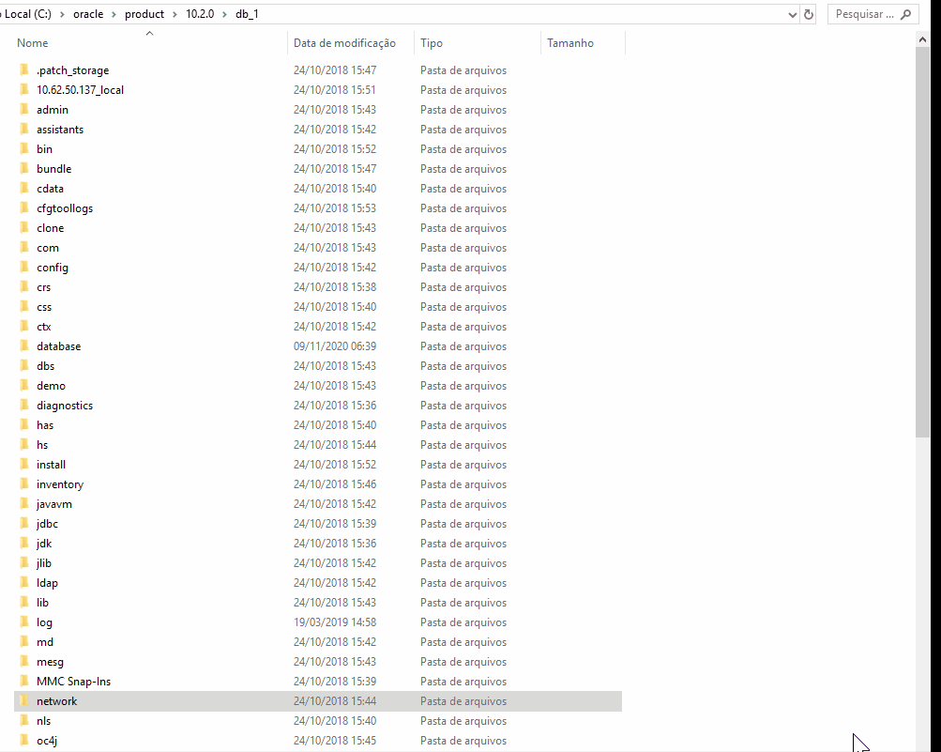Viewport: 941px width, 752px height.
Task: Go to the 10.2.0 folder in the address bar
Action: 200,14
